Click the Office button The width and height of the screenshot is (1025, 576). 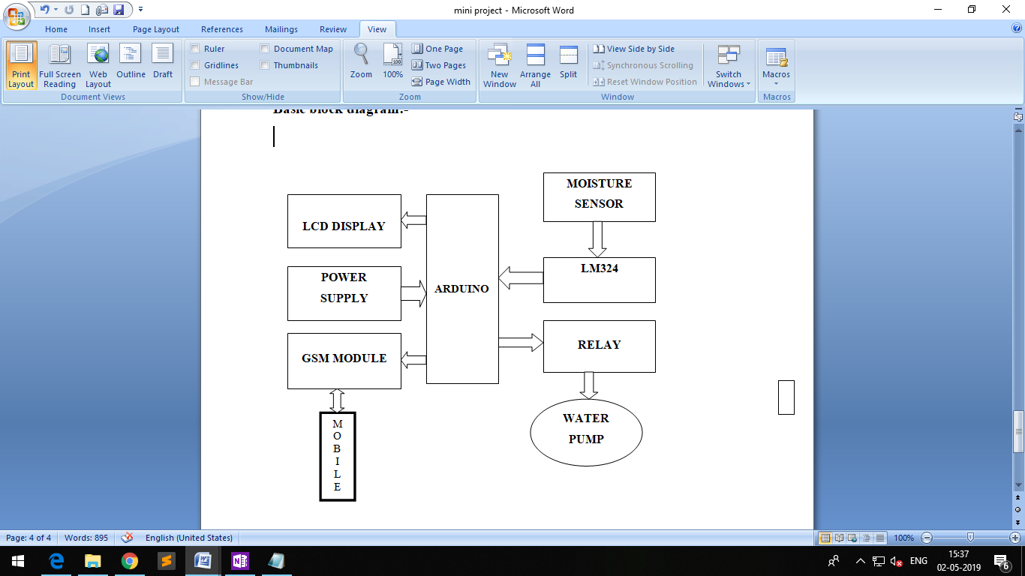[16, 16]
